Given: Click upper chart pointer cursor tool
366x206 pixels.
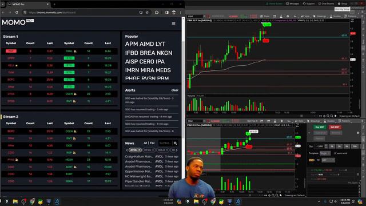Looking at the screenshot, I should [x=336, y=116].
